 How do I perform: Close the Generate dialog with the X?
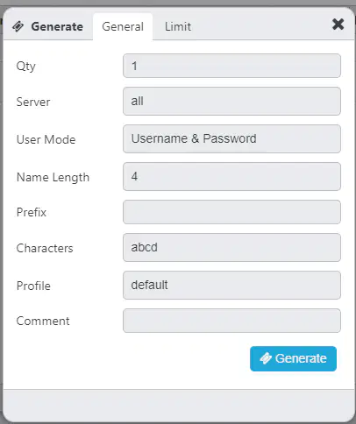tap(338, 25)
